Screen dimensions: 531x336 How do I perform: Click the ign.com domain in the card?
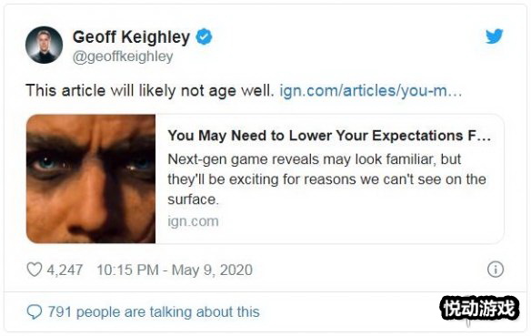click(193, 221)
